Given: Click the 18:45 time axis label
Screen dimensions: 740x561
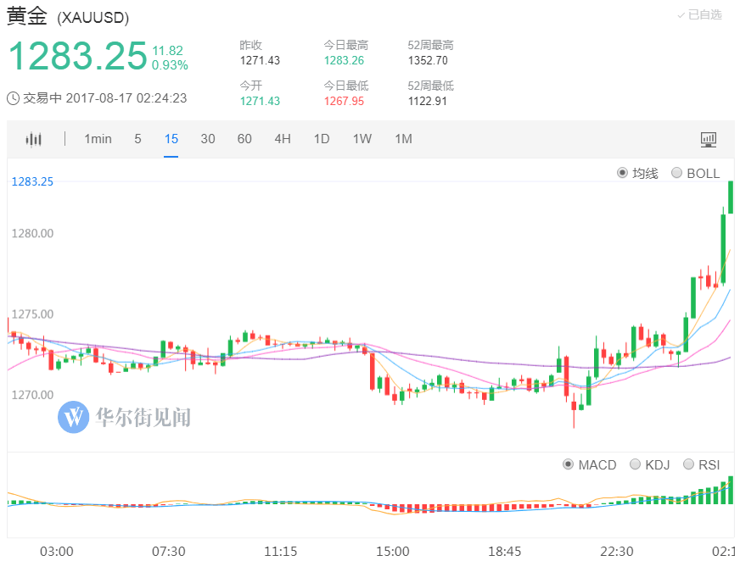Looking at the screenshot, I should click(504, 551).
